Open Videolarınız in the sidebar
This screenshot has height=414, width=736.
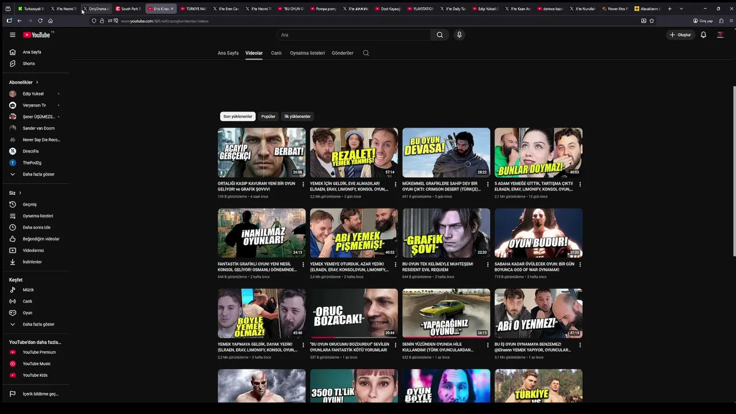click(34, 250)
